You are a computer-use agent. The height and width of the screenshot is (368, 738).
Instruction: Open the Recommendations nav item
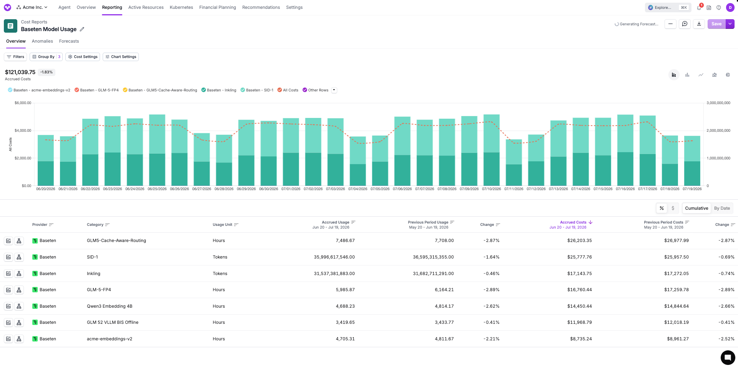click(x=261, y=7)
